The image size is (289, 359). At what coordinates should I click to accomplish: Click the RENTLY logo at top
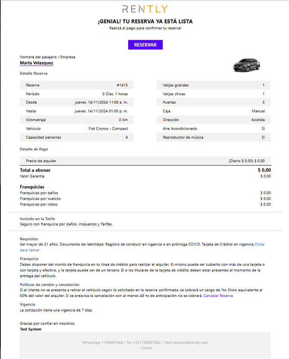(145, 9)
